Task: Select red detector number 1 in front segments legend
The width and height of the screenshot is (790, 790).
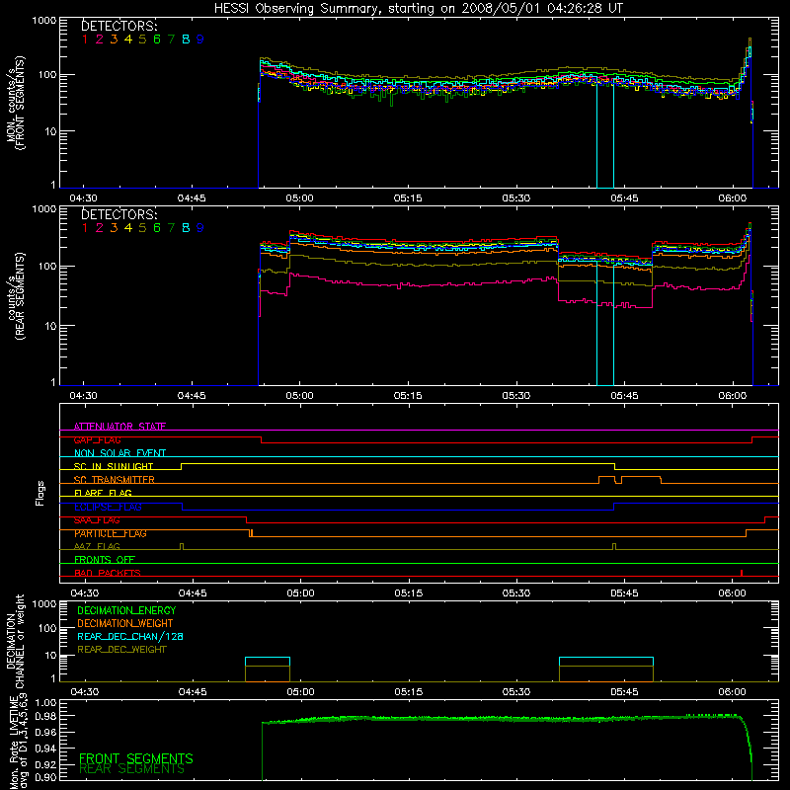Action: (x=85, y=39)
